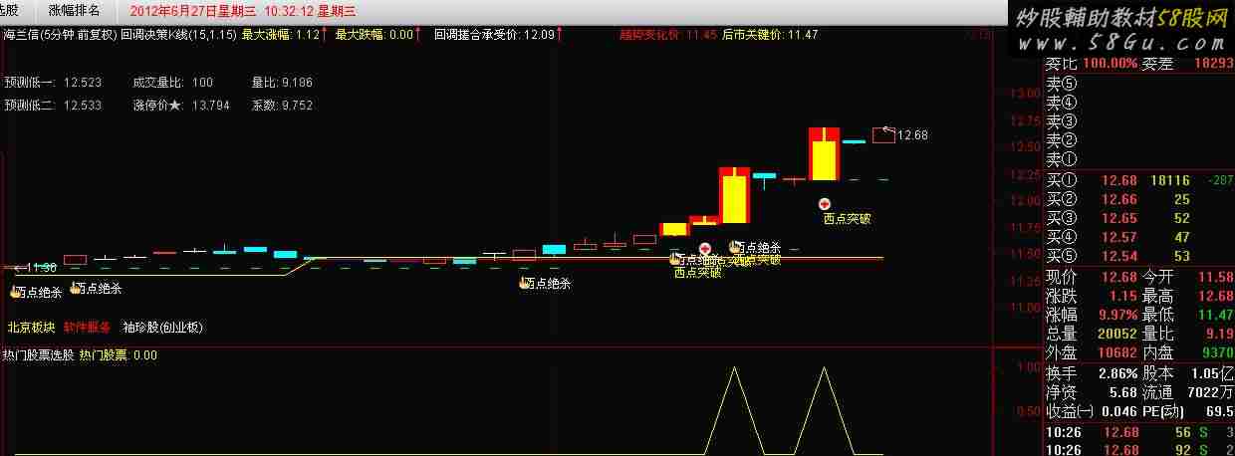The width and height of the screenshot is (1235, 456).
Task: Click the 净资 5.68 value
Action: point(1092,391)
